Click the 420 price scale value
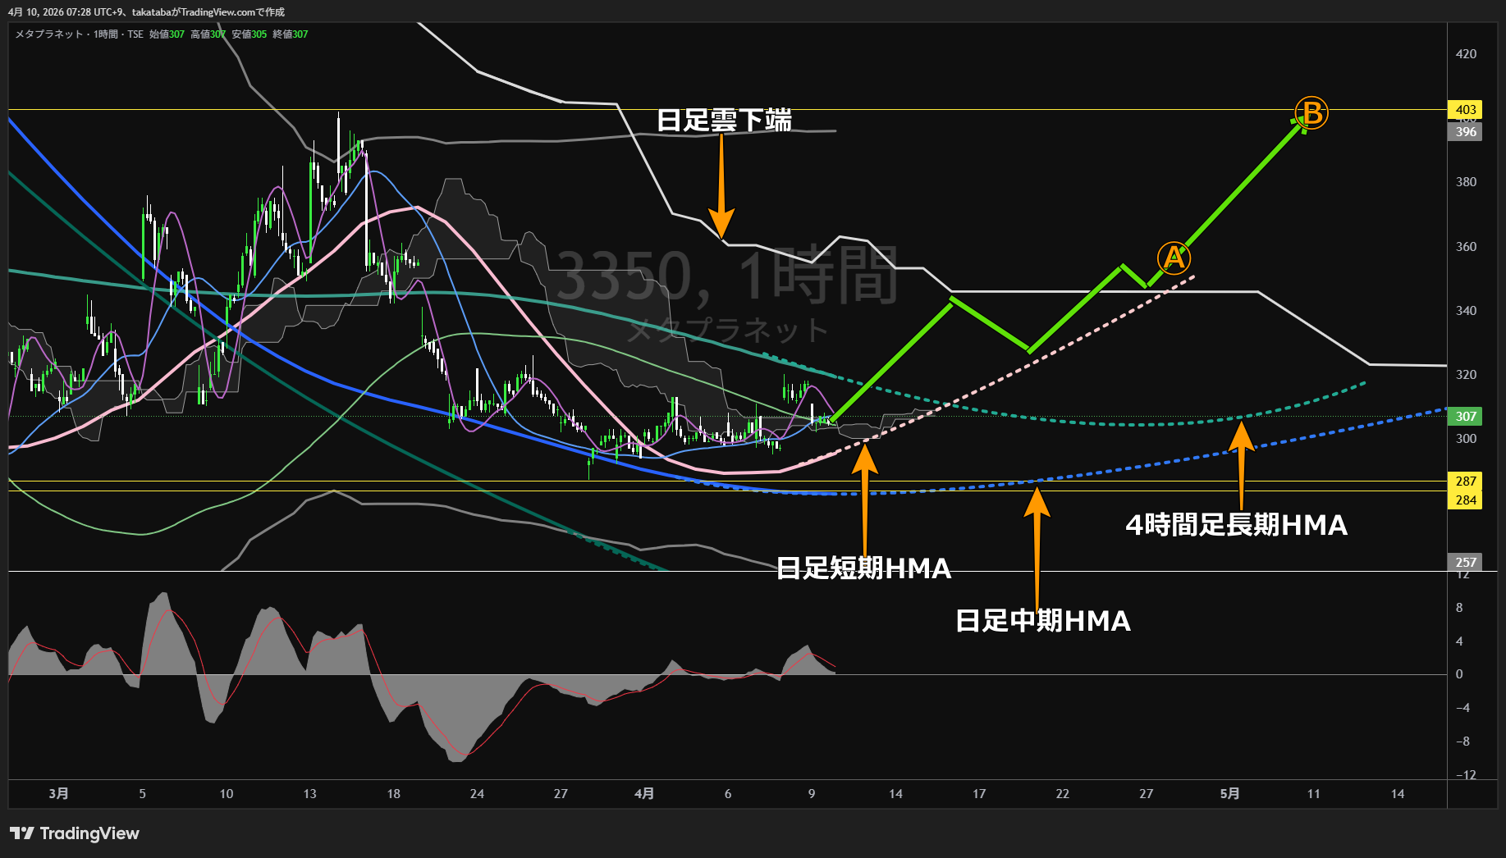Image resolution: width=1506 pixels, height=858 pixels. [1466, 54]
